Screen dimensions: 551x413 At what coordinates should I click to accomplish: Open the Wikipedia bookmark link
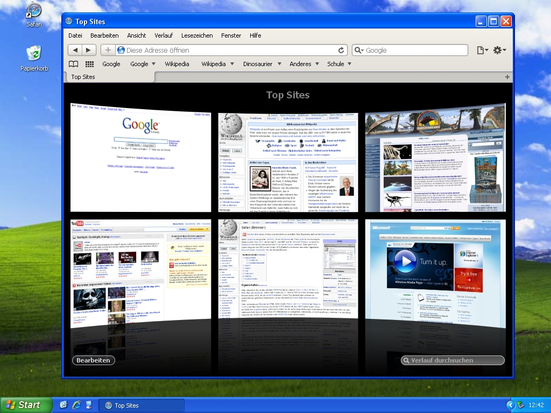click(176, 64)
